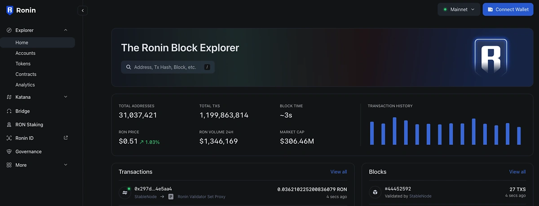Click the 1.03% price change indicator

coord(150,142)
